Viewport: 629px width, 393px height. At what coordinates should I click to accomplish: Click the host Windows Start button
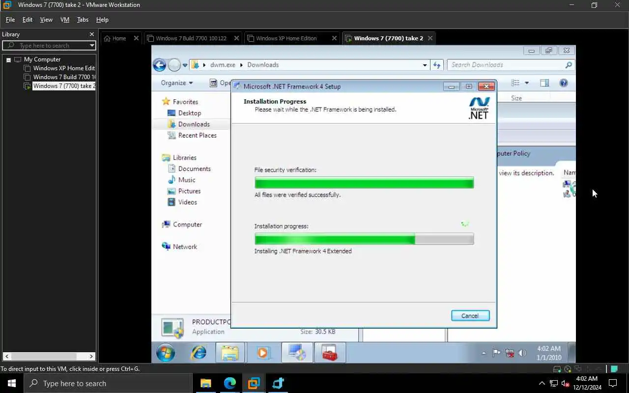click(12, 383)
